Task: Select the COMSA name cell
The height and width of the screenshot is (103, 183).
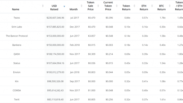Action: (17, 90)
